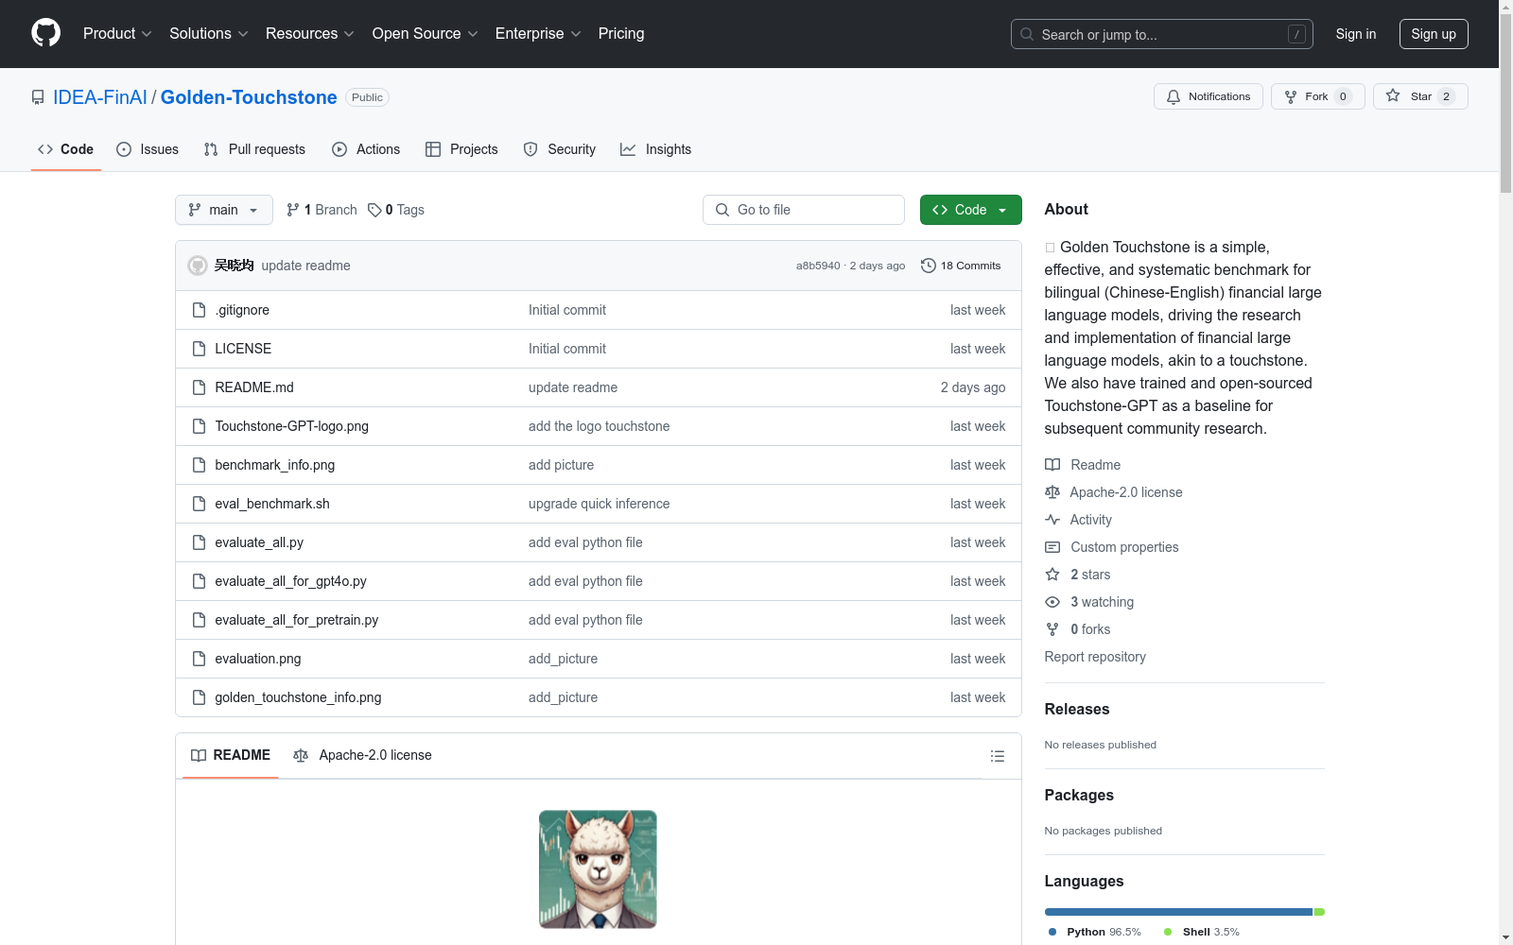Open the golden_touchstone_info.png file
Viewport: 1513px width, 945px height.
point(298,697)
